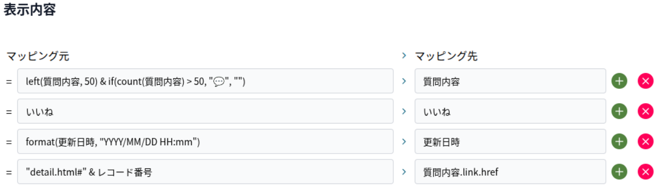Edit the format(更新日時) source formula
The width and height of the screenshot is (657, 192).
(x=205, y=142)
